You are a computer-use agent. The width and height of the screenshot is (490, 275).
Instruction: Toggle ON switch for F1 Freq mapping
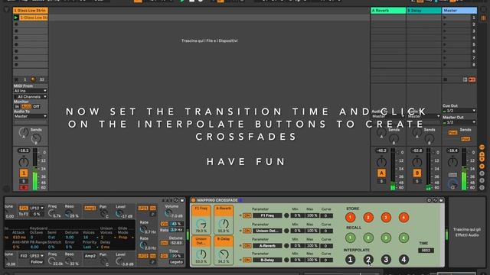tap(247, 215)
